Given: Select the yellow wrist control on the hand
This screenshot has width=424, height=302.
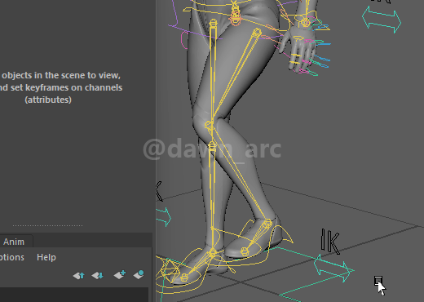Looking at the screenshot, I should [x=305, y=22].
